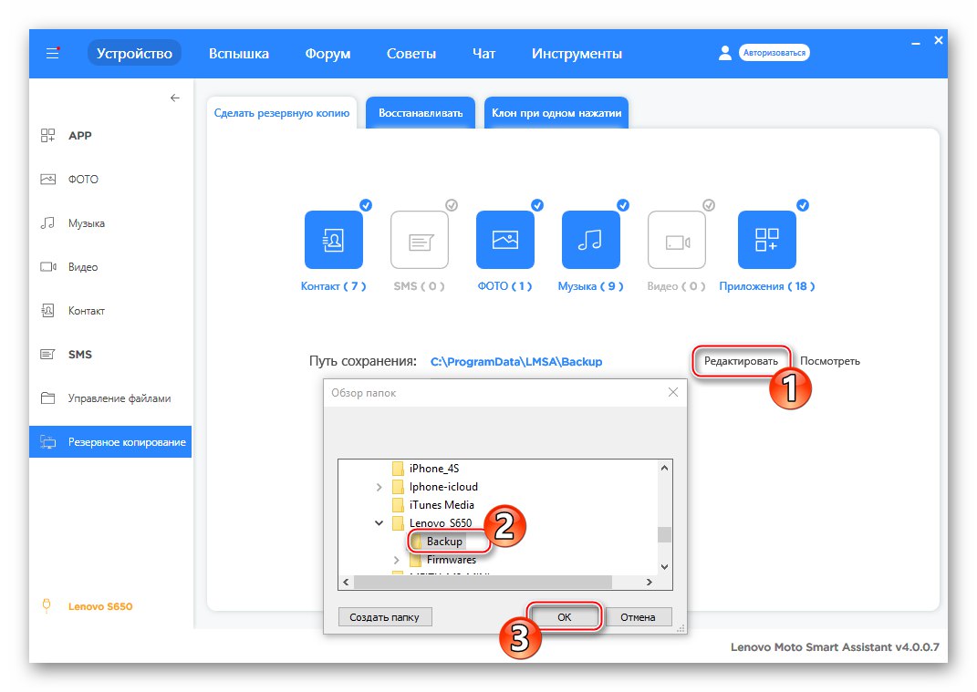Open the Вспышка top menu

click(239, 54)
